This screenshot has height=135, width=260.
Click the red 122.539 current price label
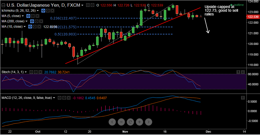click(253, 17)
